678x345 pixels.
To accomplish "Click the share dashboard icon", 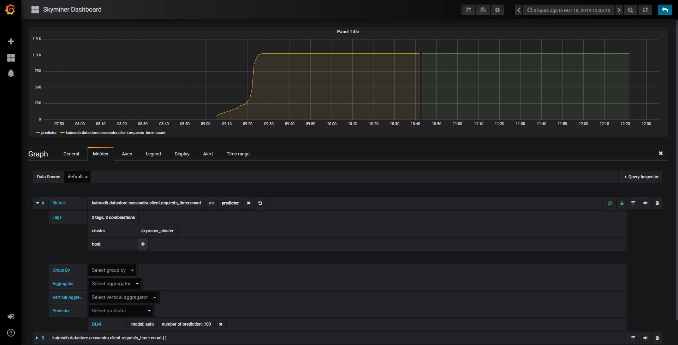I will pyautogui.click(x=468, y=10).
